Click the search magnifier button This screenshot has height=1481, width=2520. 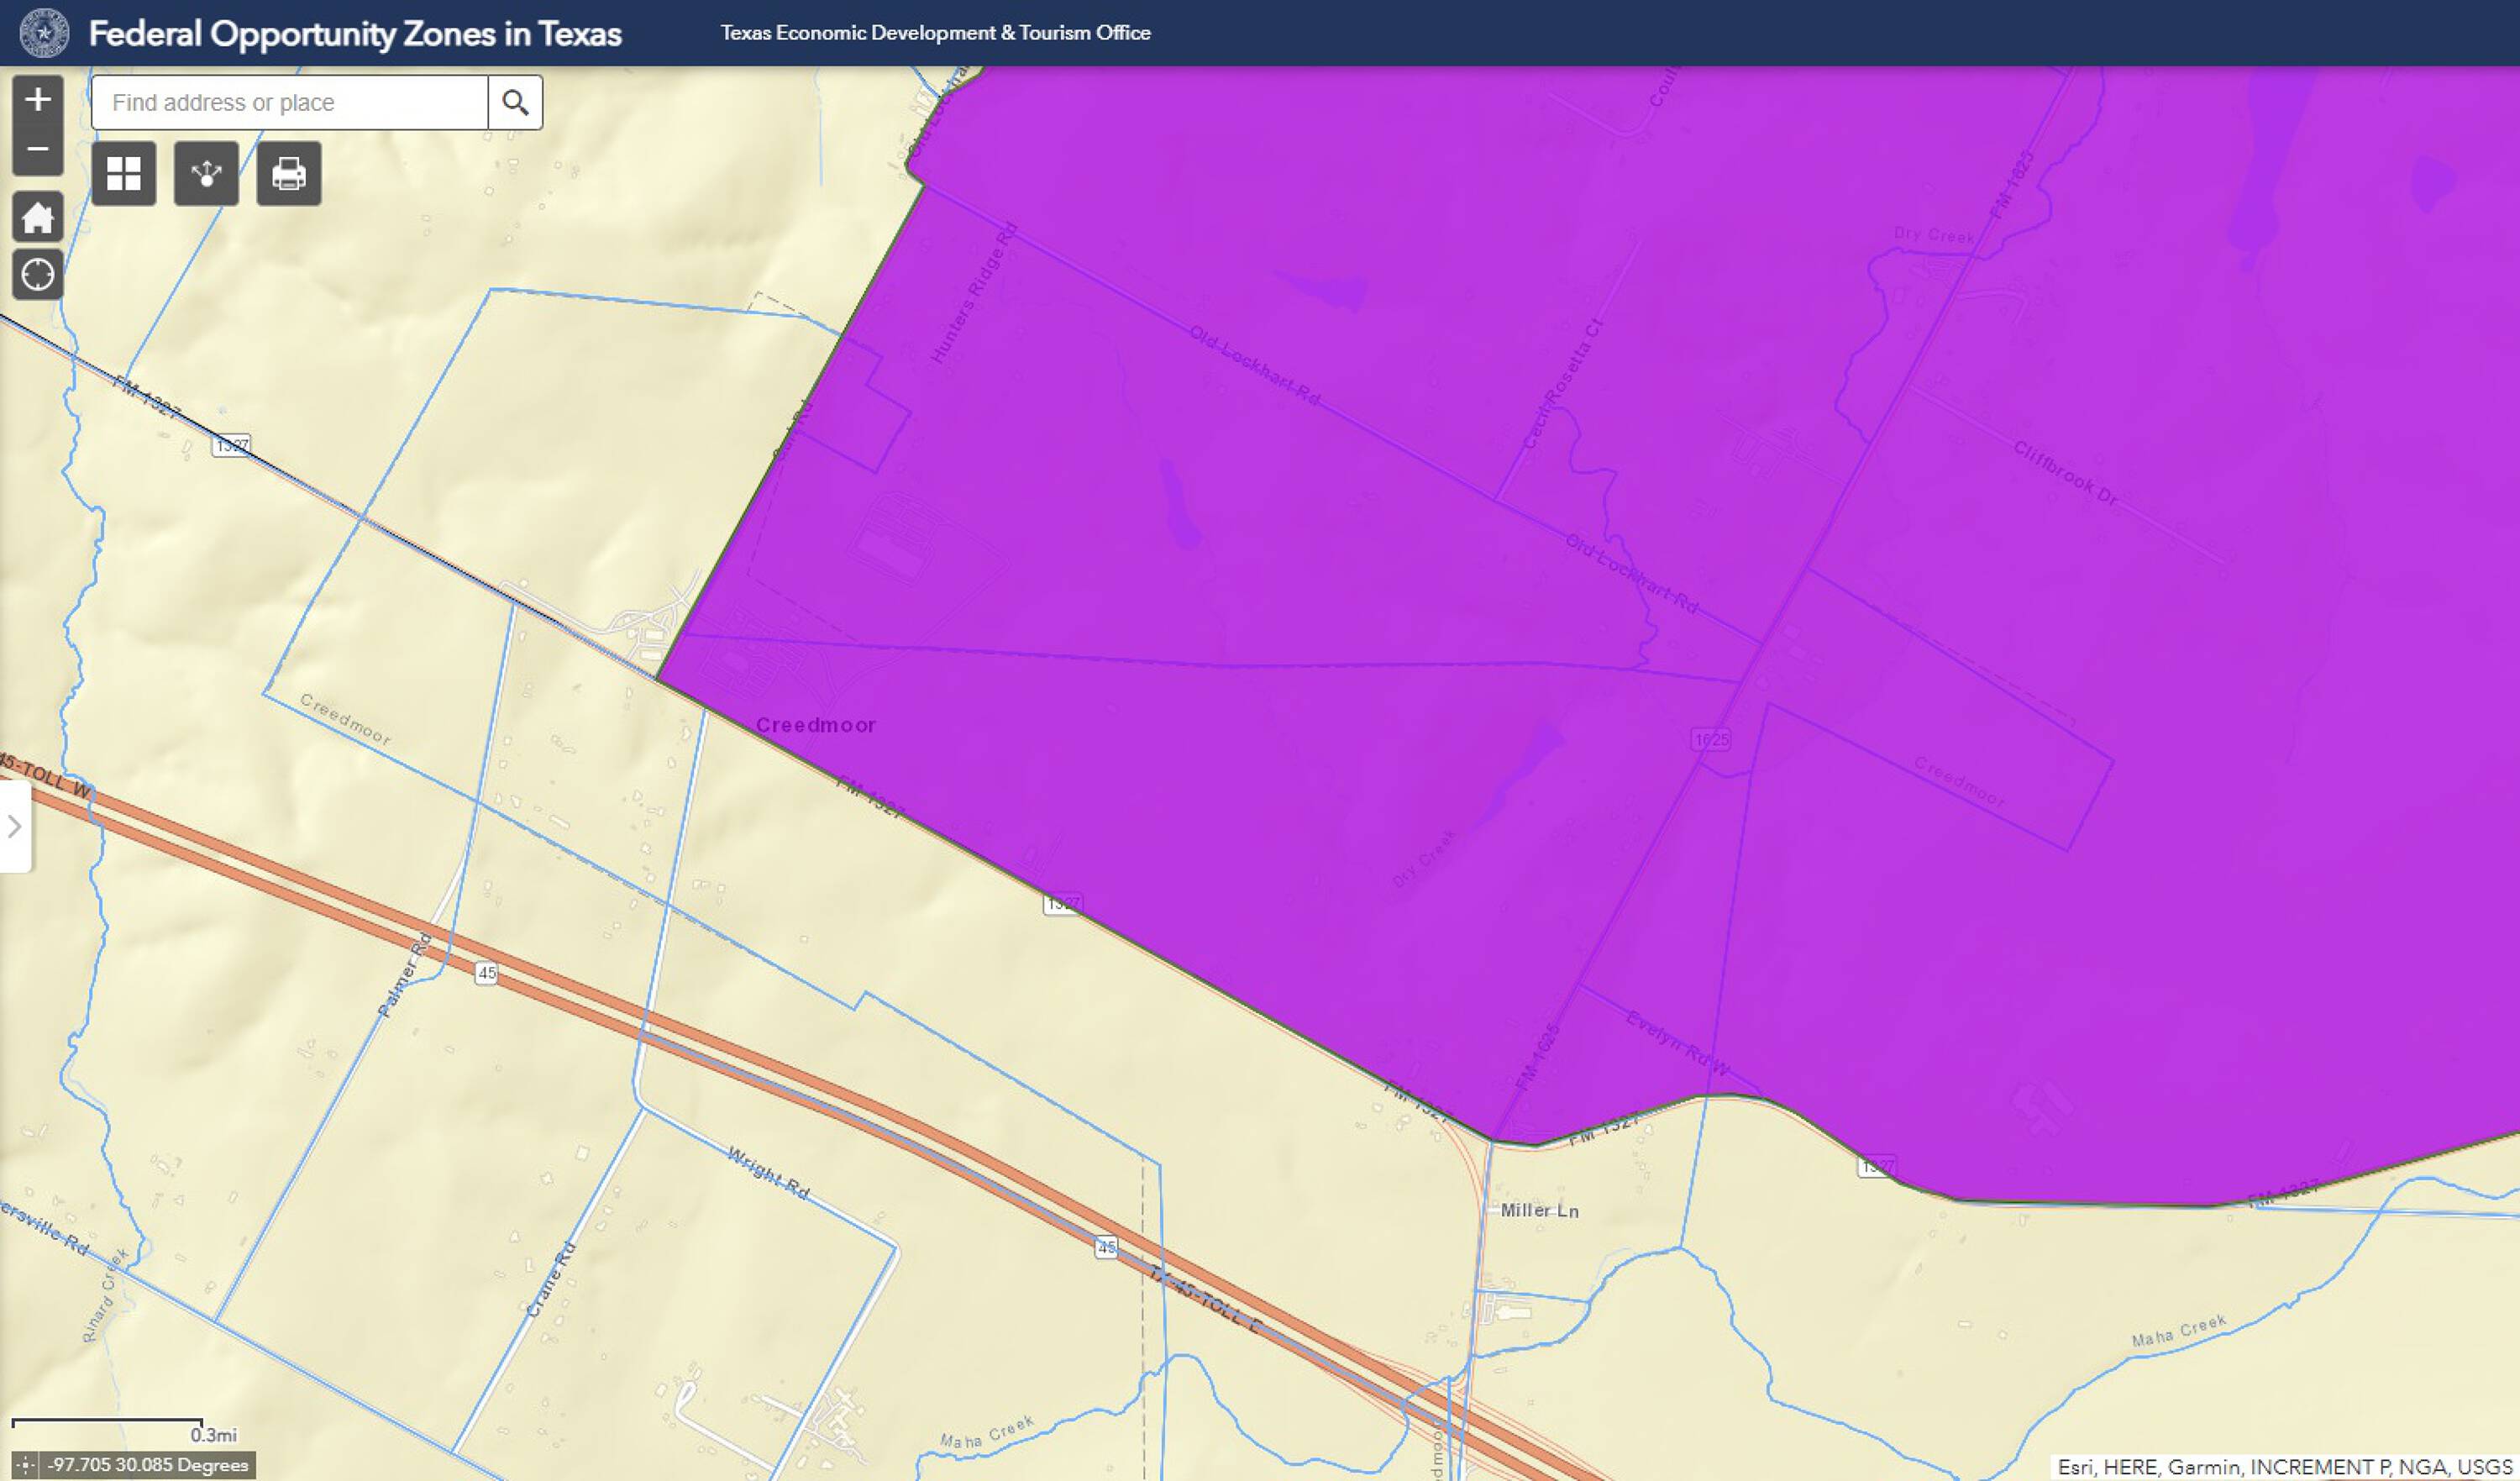point(515,102)
